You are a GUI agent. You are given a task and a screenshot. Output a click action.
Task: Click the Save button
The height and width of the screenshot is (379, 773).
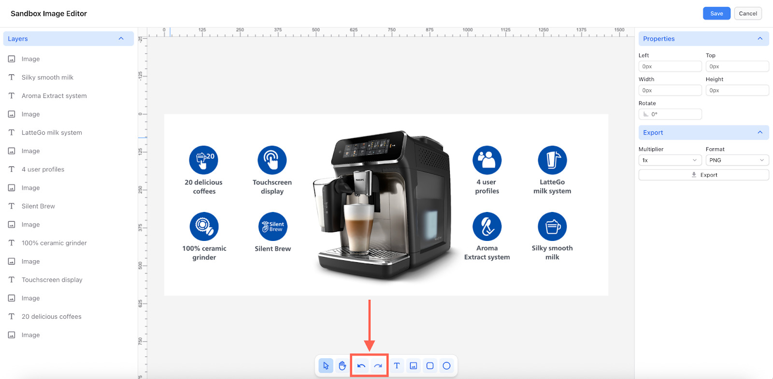(x=716, y=14)
